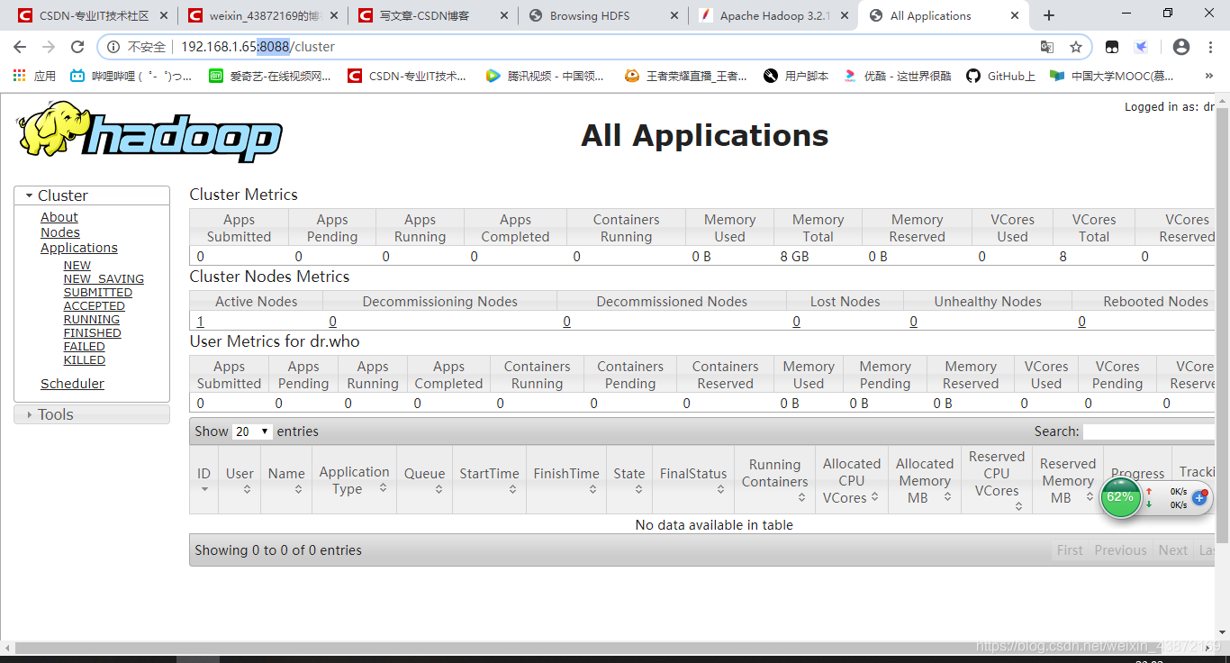Click the green 62% floating monitor widget

(x=1120, y=496)
